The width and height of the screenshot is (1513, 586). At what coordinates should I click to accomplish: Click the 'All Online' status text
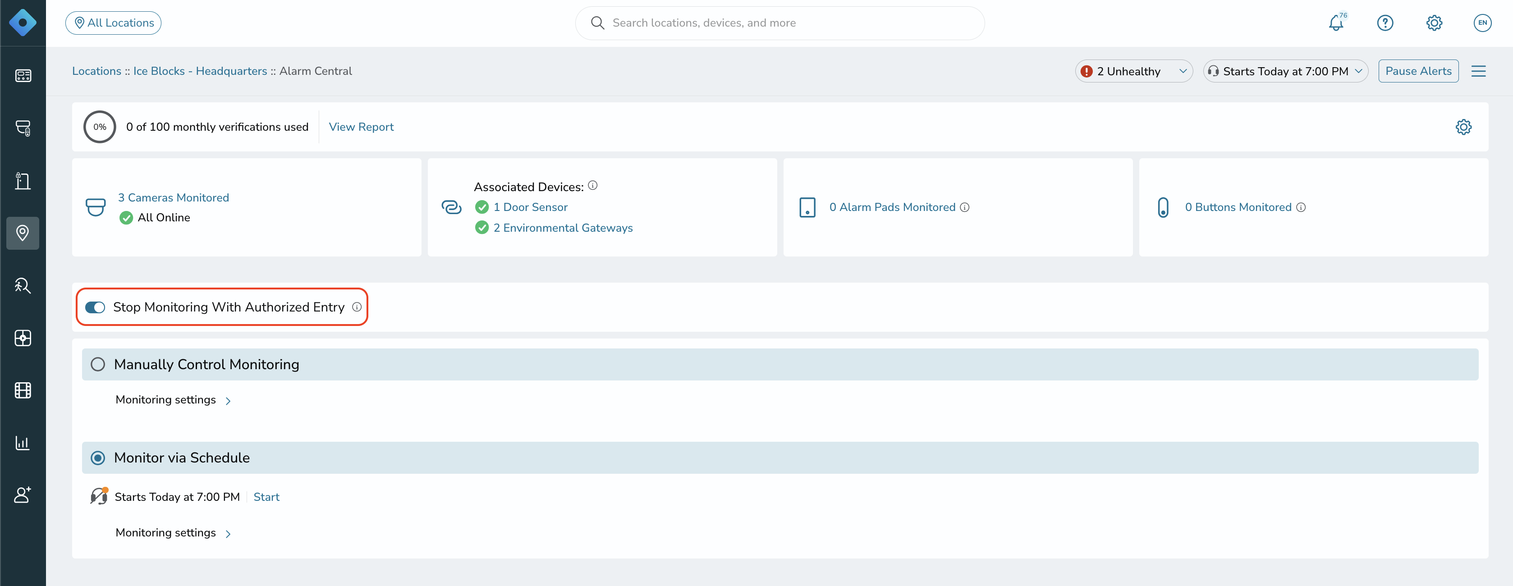click(164, 218)
